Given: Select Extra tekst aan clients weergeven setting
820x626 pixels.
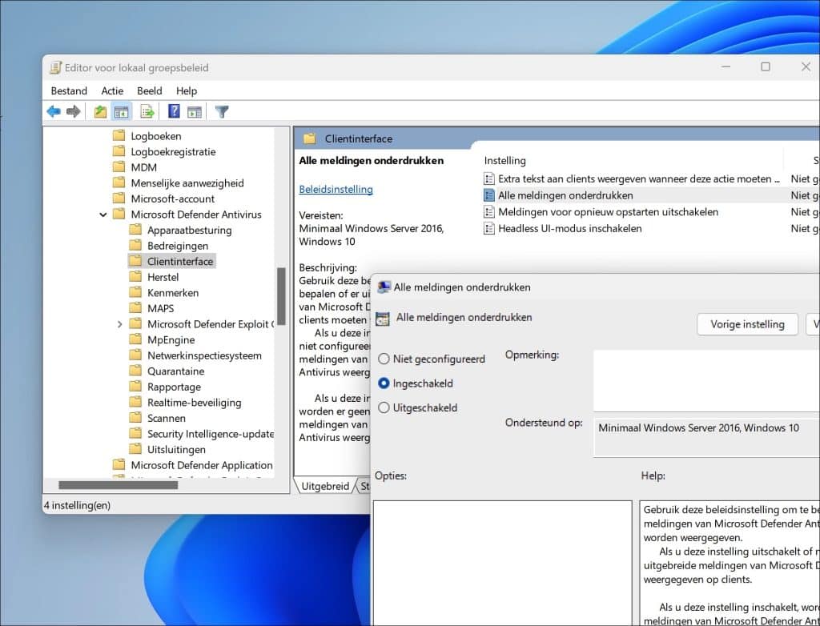Looking at the screenshot, I should point(638,179).
